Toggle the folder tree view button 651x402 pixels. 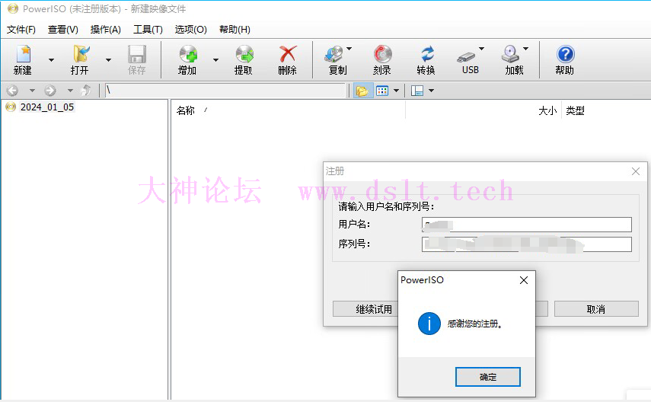coord(362,91)
